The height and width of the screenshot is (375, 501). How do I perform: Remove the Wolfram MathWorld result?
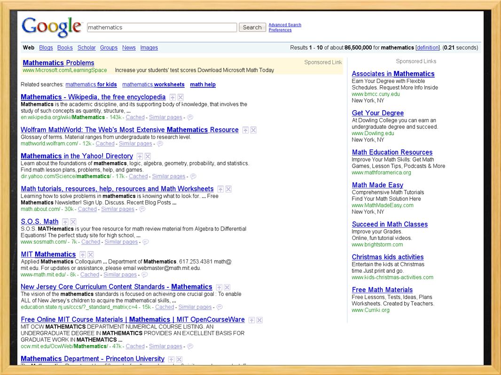pyautogui.click(x=253, y=130)
